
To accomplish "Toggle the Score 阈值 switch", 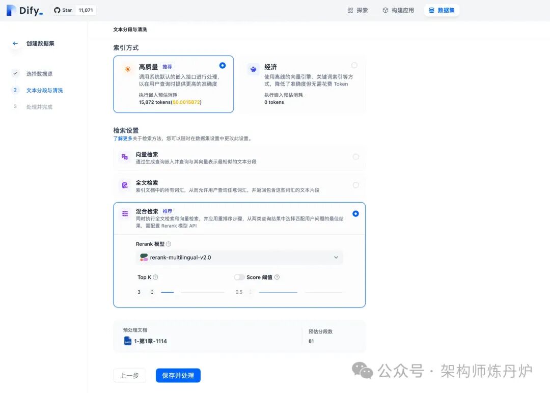I will click(x=239, y=277).
